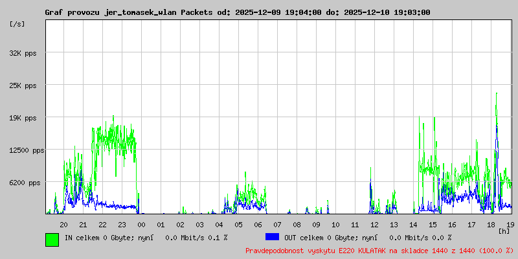Screen dimensions: 518x259
Task: Click hour label '10' on the x-axis
Action: [335, 225]
